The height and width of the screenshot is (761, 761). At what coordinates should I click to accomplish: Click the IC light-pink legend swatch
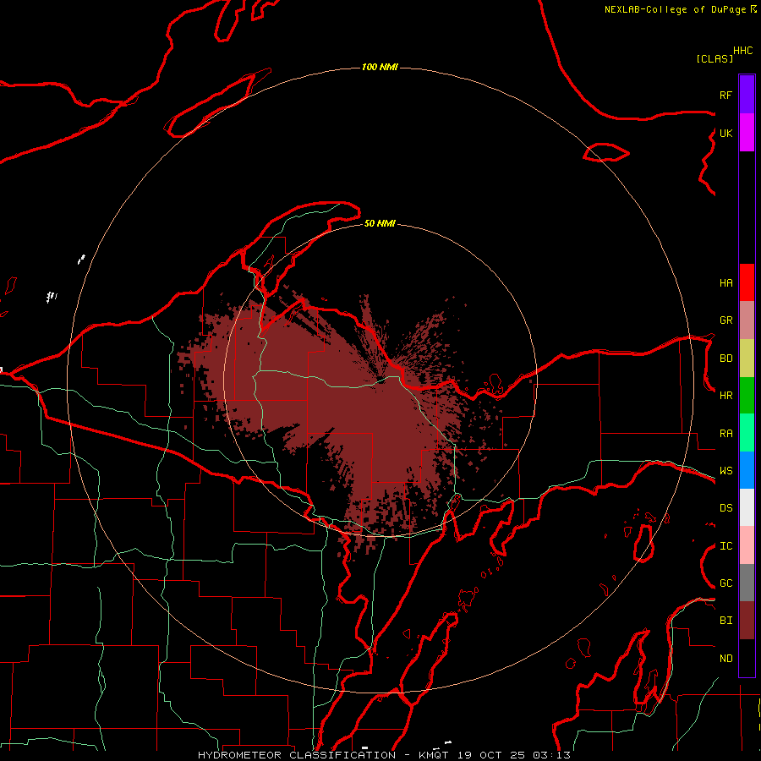point(747,545)
